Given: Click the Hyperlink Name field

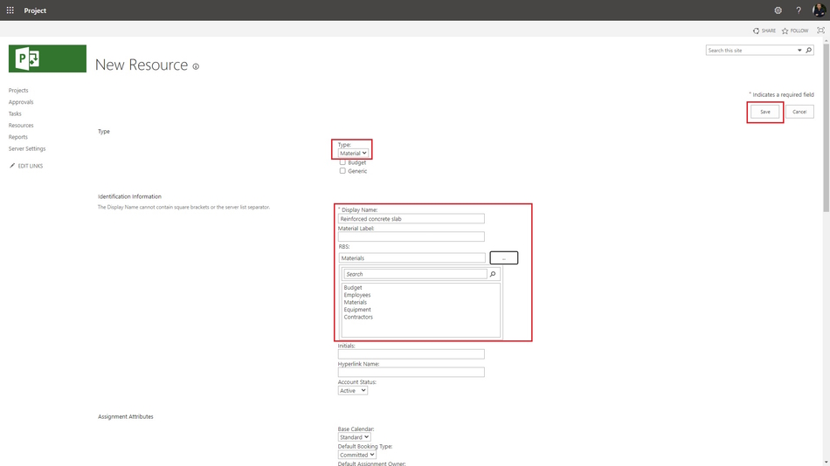Looking at the screenshot, I should [412, 373].
